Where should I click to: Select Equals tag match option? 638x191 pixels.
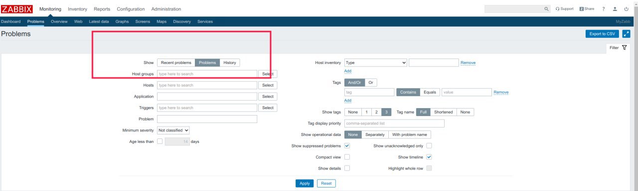[x=429, y=92]
